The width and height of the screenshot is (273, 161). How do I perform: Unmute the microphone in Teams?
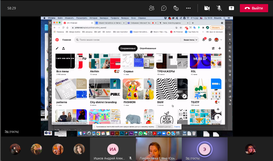point(219,8)
